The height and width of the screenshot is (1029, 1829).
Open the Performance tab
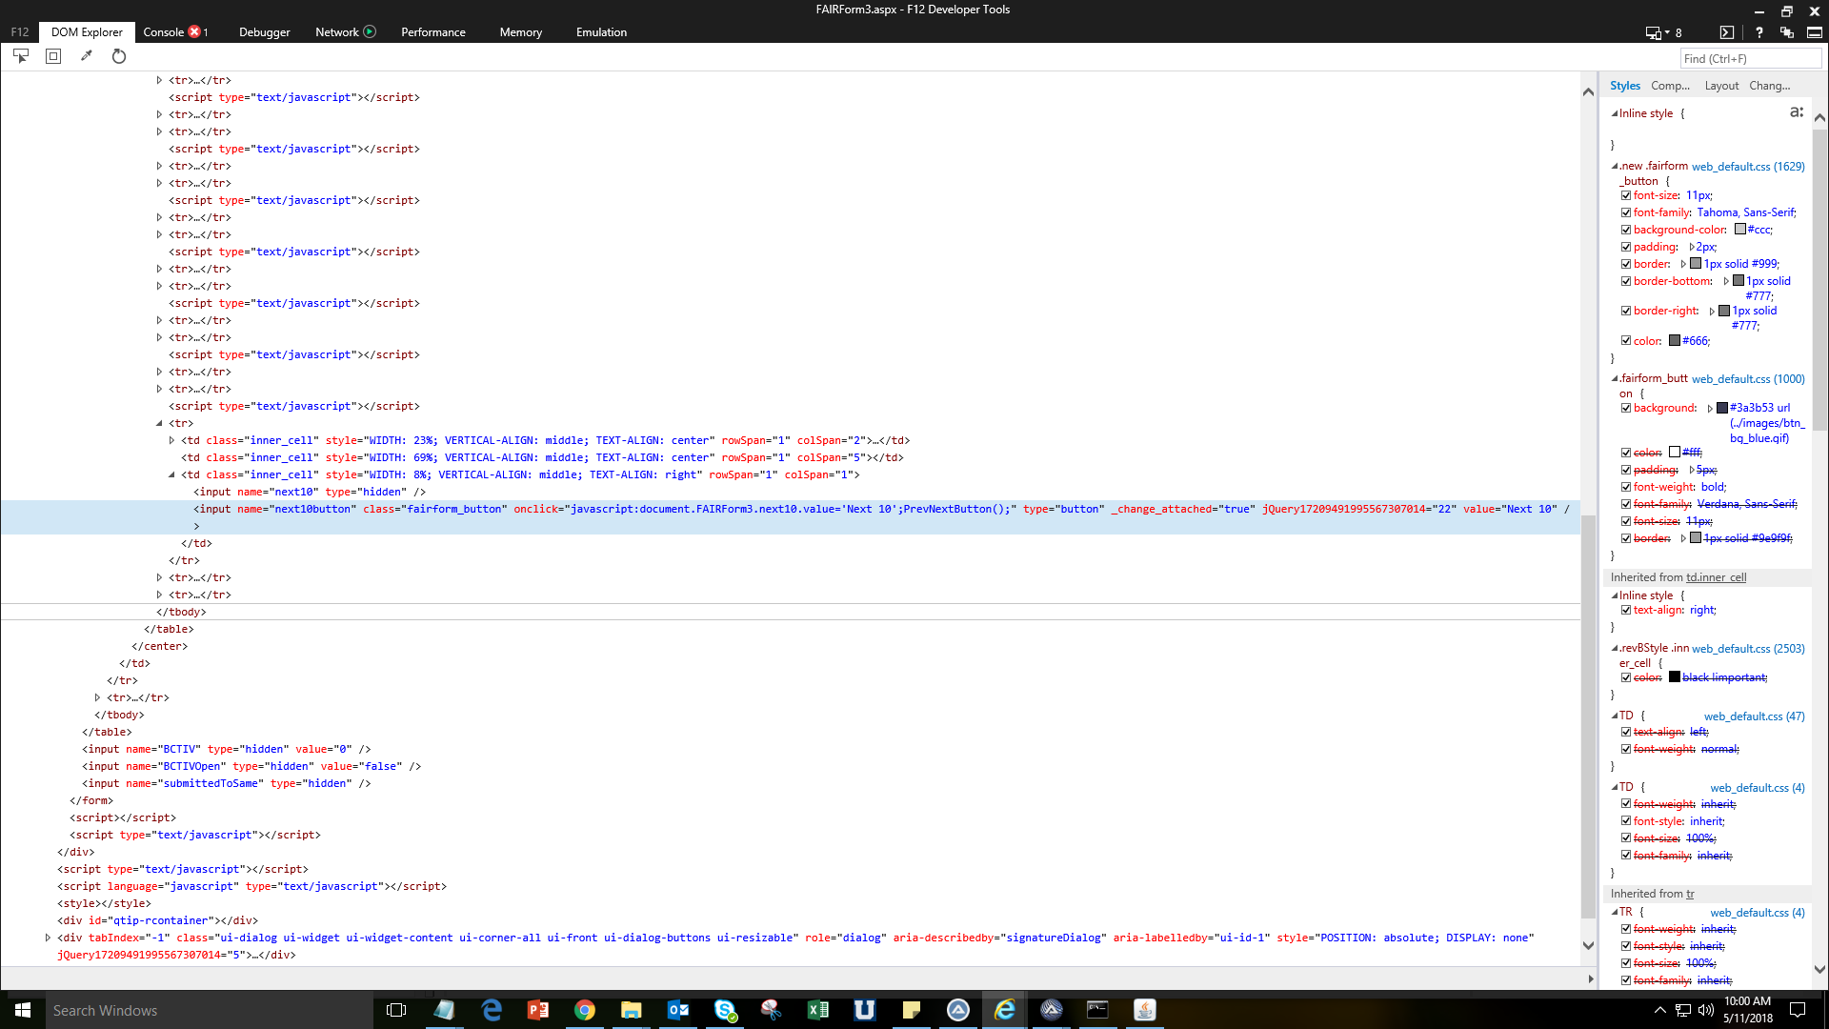pos(433,31)
